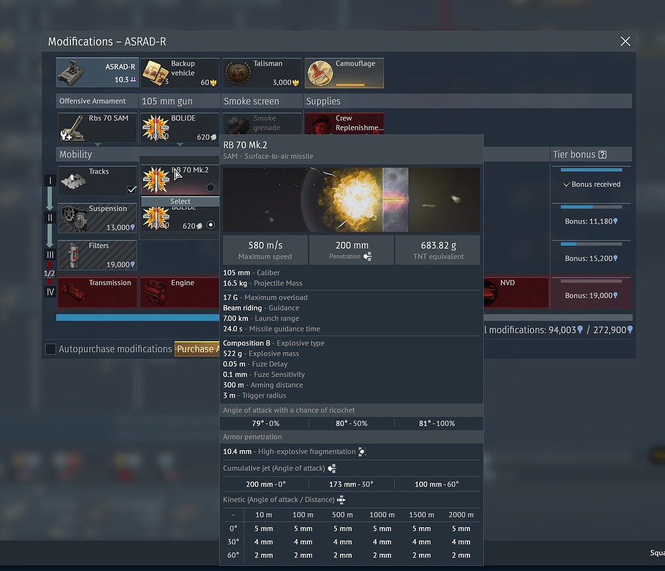Click the Tier bonus help icon
The image size is (665, 571).
point(602,155)
